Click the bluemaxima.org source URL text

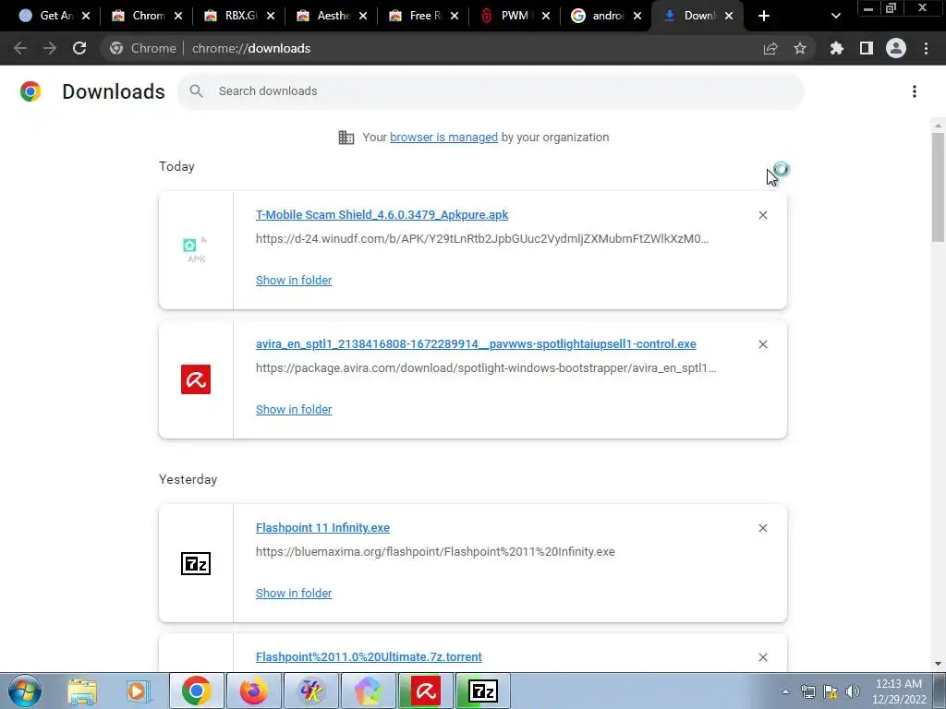point(435,552)
